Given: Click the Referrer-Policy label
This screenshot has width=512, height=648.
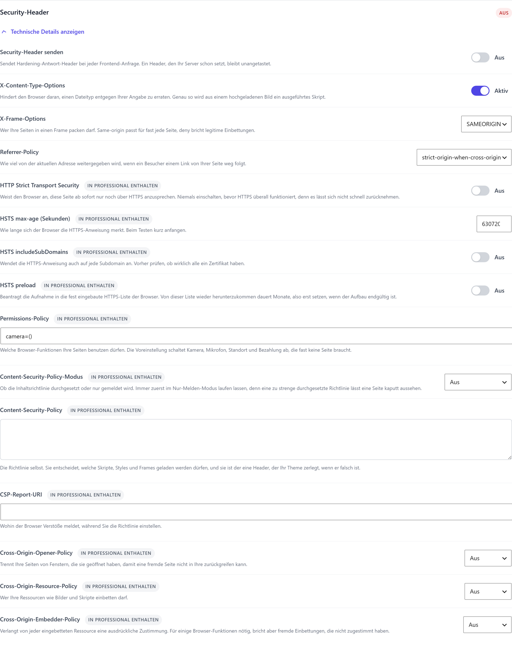Looking at the screenshot, I should (19, 152).
